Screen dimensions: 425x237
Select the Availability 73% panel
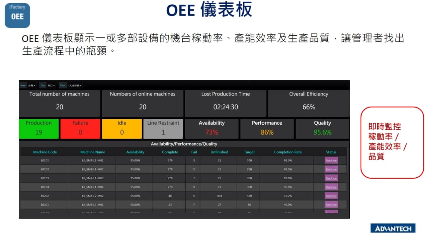[212, 129]
